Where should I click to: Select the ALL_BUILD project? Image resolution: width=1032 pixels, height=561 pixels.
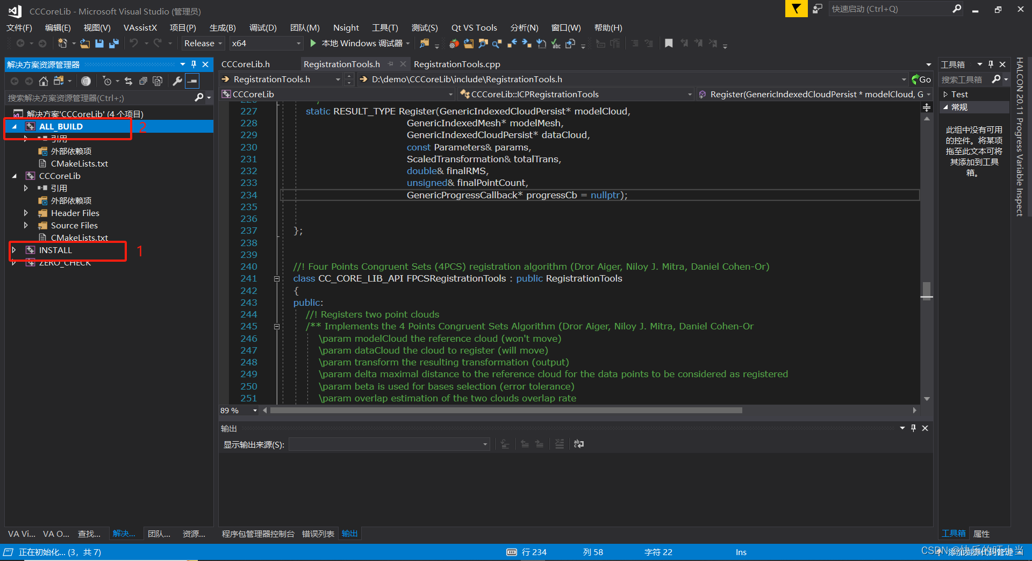pos(61,127)
